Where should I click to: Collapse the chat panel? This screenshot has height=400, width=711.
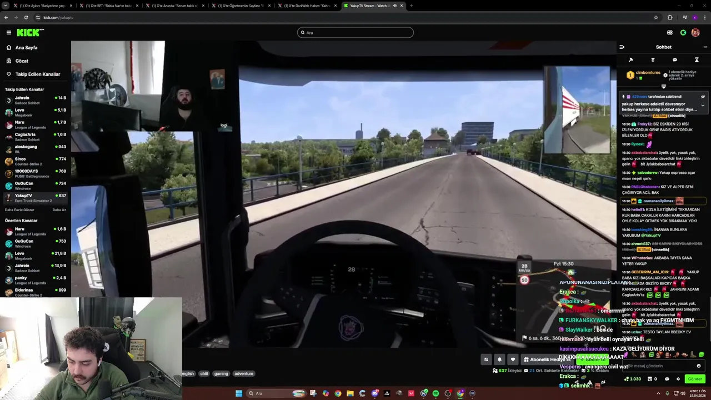[622, 47]
